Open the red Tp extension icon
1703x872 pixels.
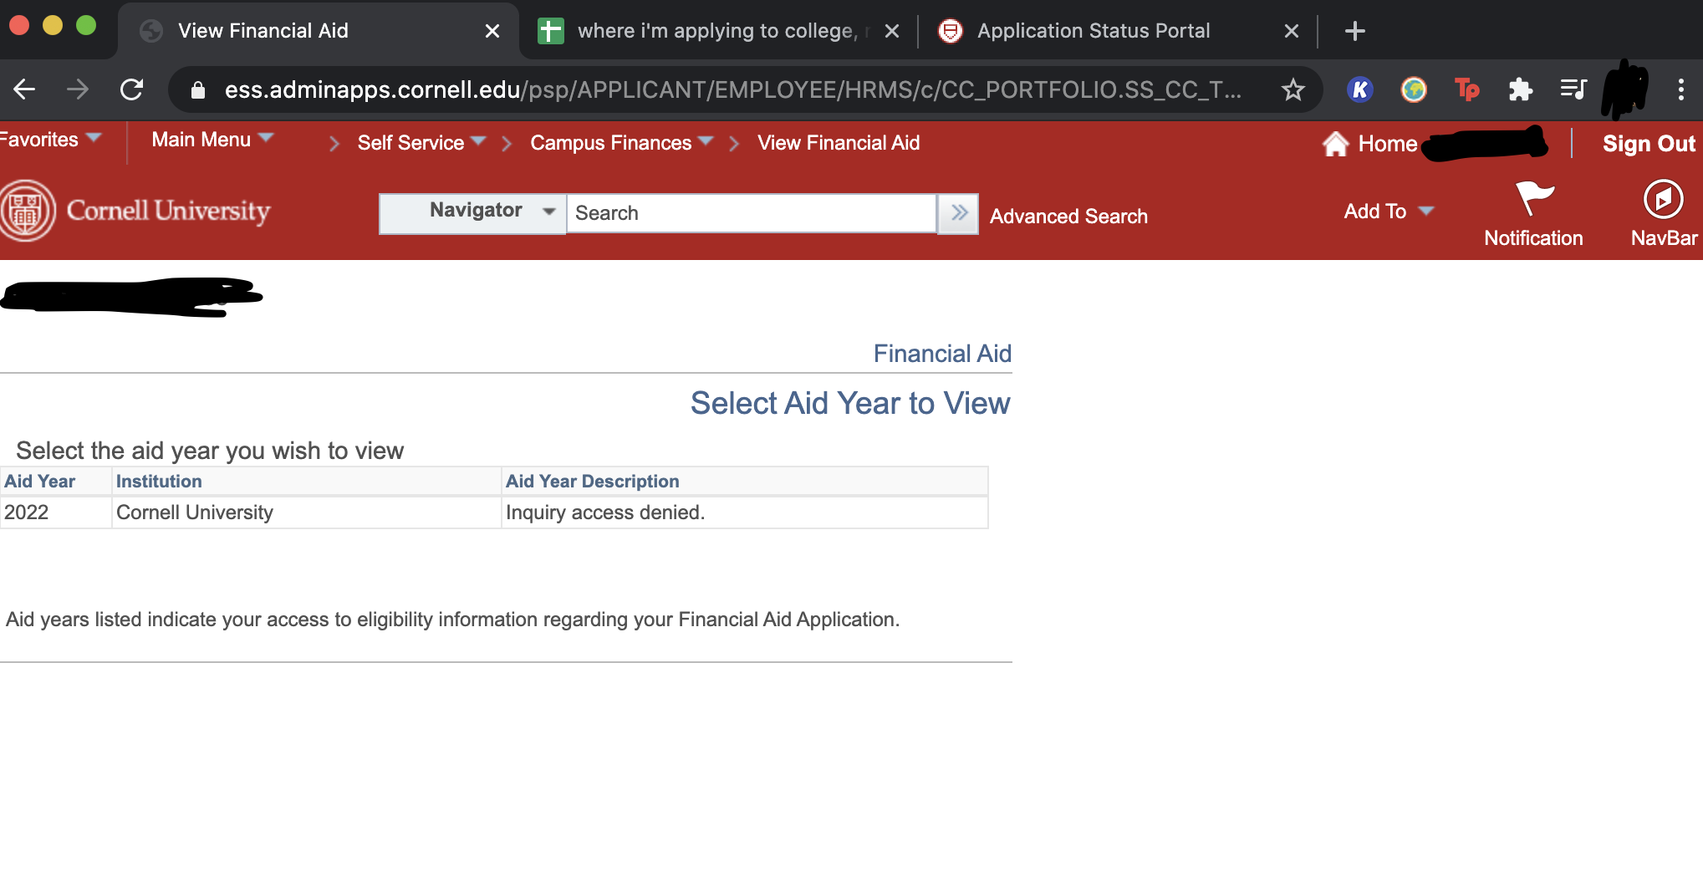click(x=1467, y=89)
